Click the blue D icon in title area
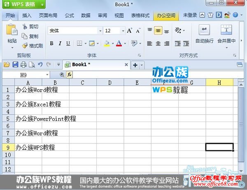This screenshot has width=247, height=190. click(x=219, y=15)
